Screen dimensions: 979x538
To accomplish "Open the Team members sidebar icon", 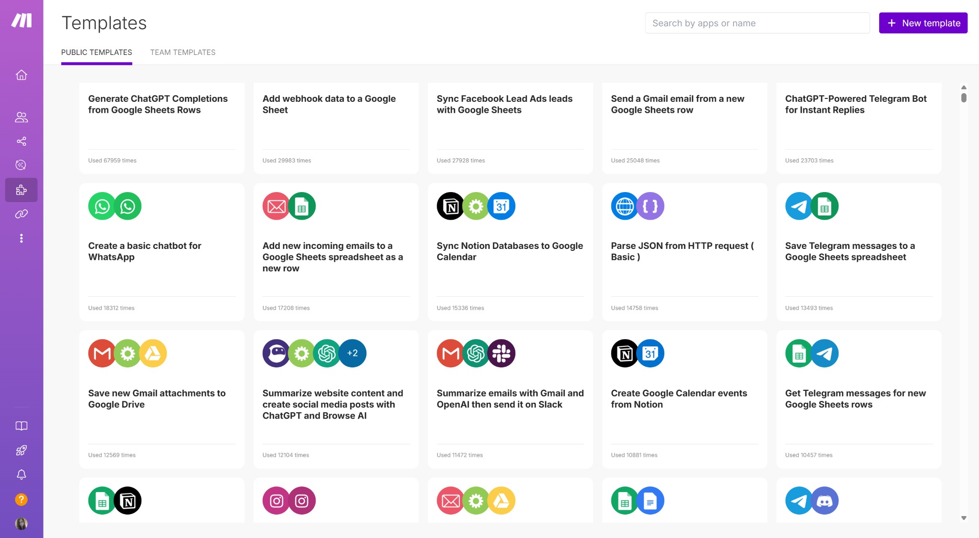I will [21, 117].
